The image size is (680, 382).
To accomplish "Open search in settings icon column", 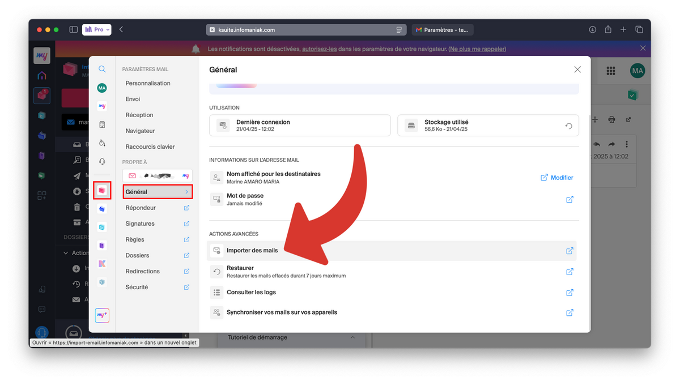I will pyautogui.click(x=102, y=69).
